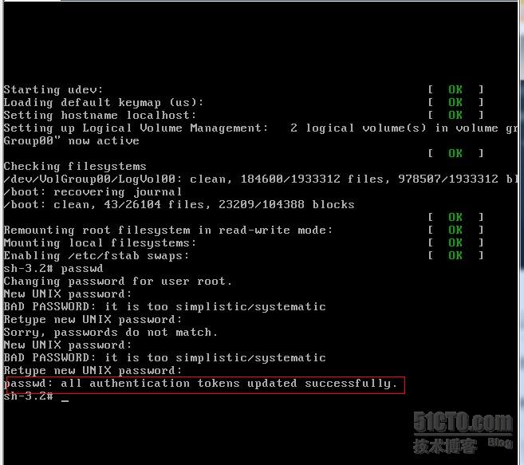
Task: Click the /dev/VolGroup00/LogVol00 clean line
Action: pos(261,179)
